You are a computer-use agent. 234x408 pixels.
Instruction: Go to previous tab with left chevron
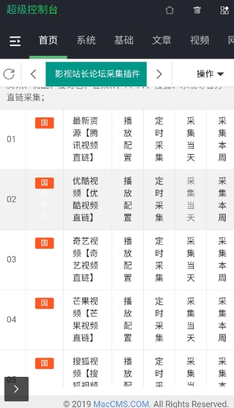pyautogui.click(x=33, y=74)
